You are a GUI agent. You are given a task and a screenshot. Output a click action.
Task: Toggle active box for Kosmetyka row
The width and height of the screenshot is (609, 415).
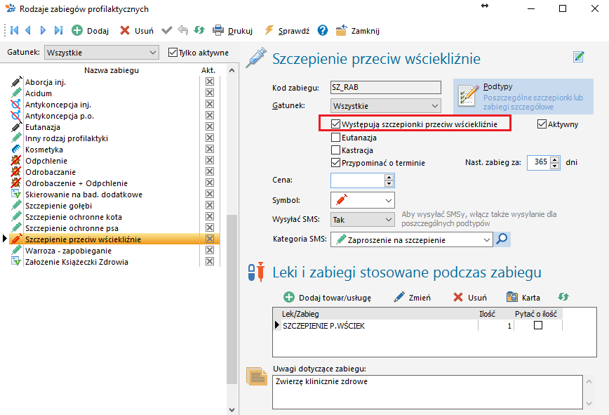coord(210,149)
